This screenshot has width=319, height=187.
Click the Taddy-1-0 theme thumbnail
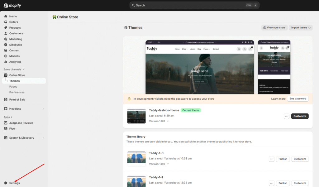coord(136,159)
